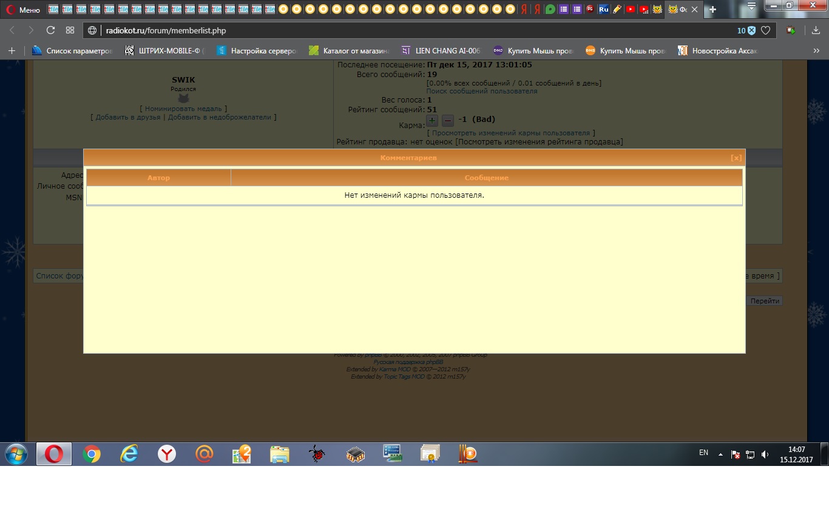This screenshot has height=506, width=829.
Task: Click the minus karma button
Action: point(447,120)
